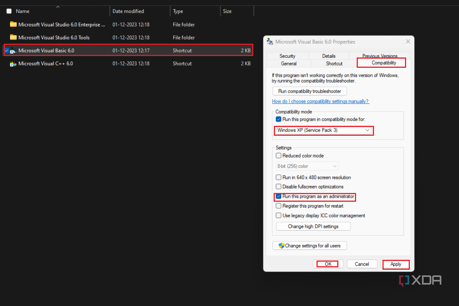Uncheck Run this program as an administrator
The width and height of the screenshot is (459, 306).
pyautogui.click(x=278, y=196)
